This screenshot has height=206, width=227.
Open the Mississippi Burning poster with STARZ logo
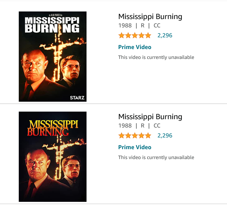52,56
